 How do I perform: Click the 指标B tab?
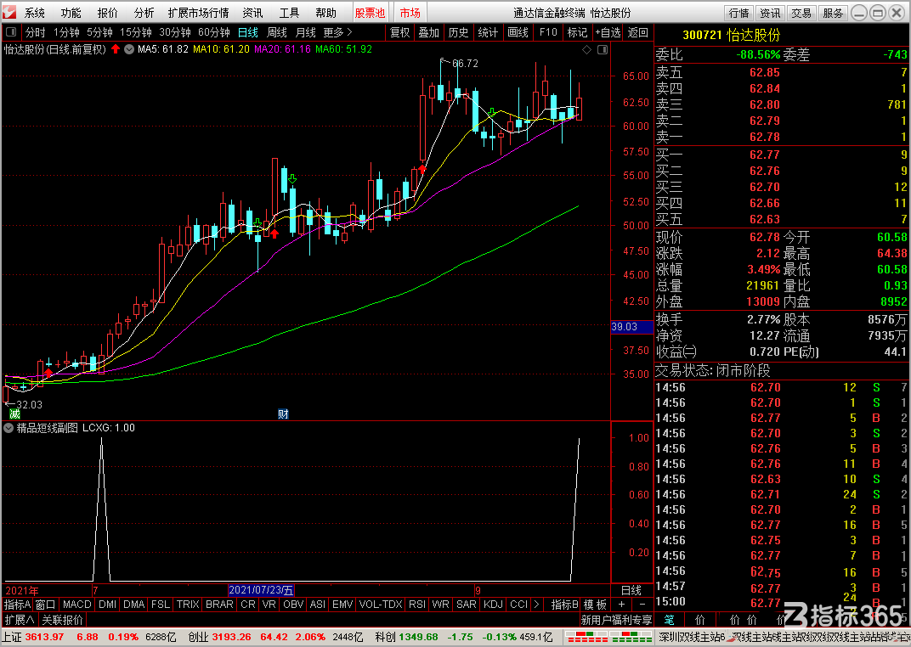pos(565,605)
